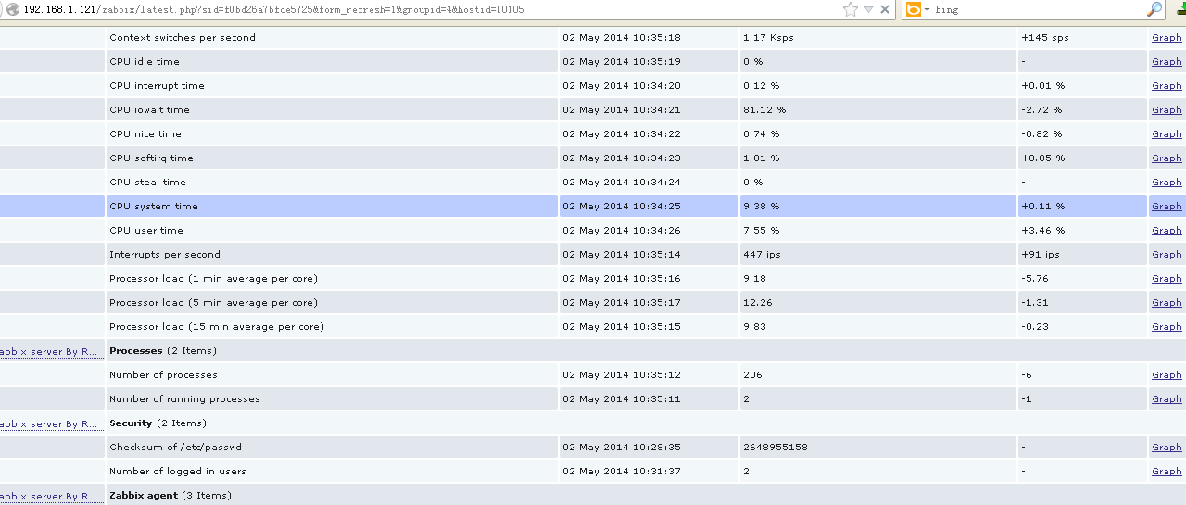Select the CPU iowait time item name

click(149, 110)
